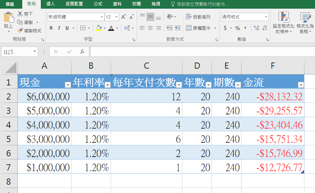The image size is (315, 193).
Task: Switch to the 校閱 ribbon tab
Action: (137, 4)
